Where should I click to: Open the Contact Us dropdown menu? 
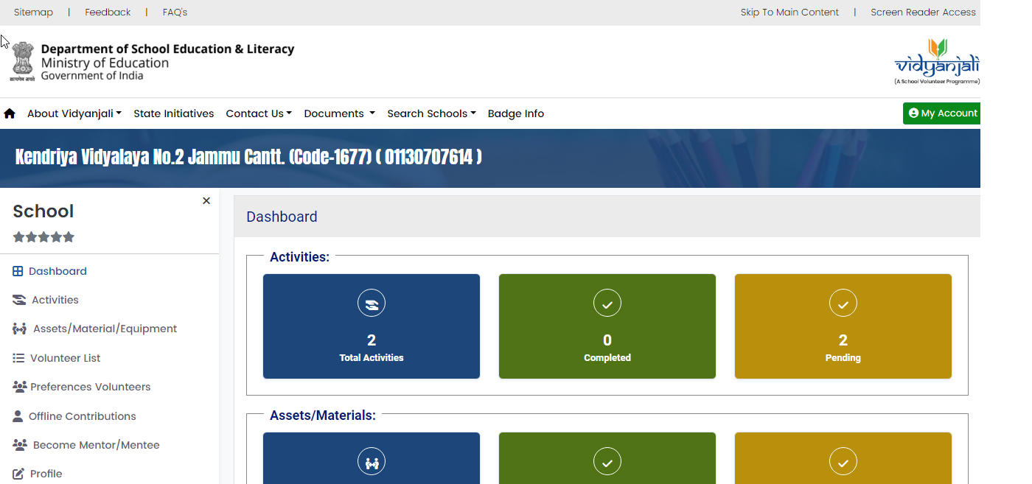[258, 113]
